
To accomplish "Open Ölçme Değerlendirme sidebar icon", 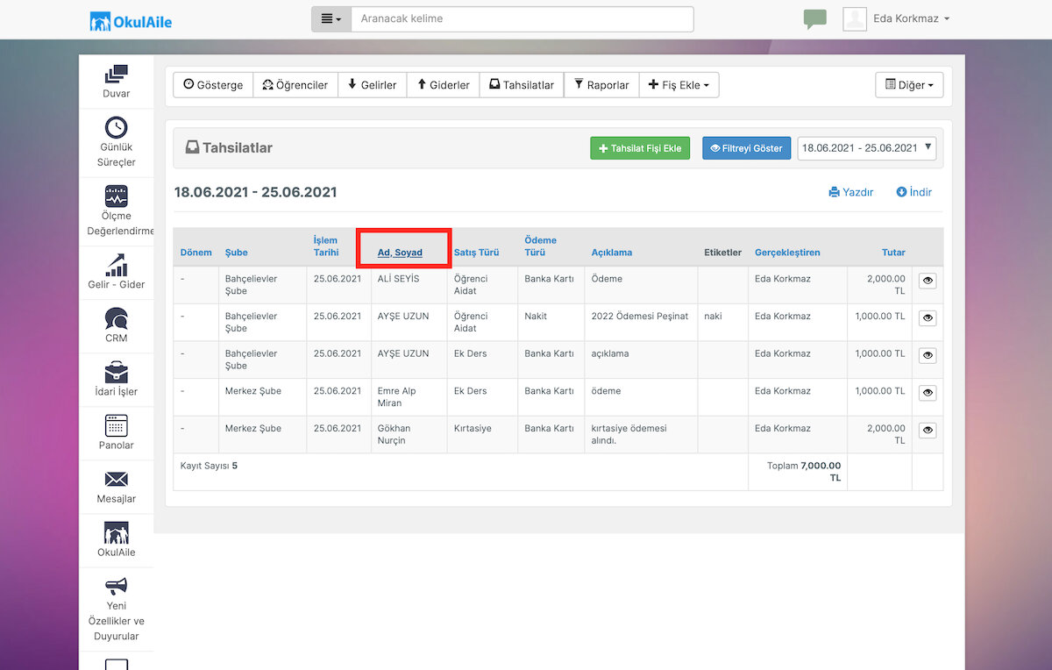I will [x=116, y=196].
